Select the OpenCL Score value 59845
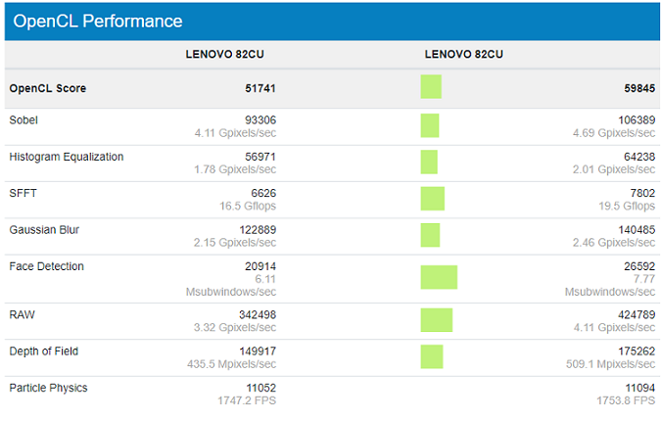 pos(639,88)
